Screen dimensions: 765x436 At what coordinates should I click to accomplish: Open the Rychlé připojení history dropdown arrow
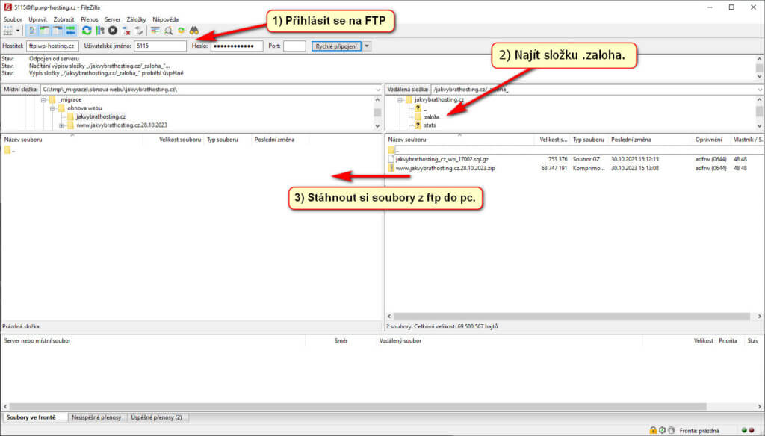point(367,46)
